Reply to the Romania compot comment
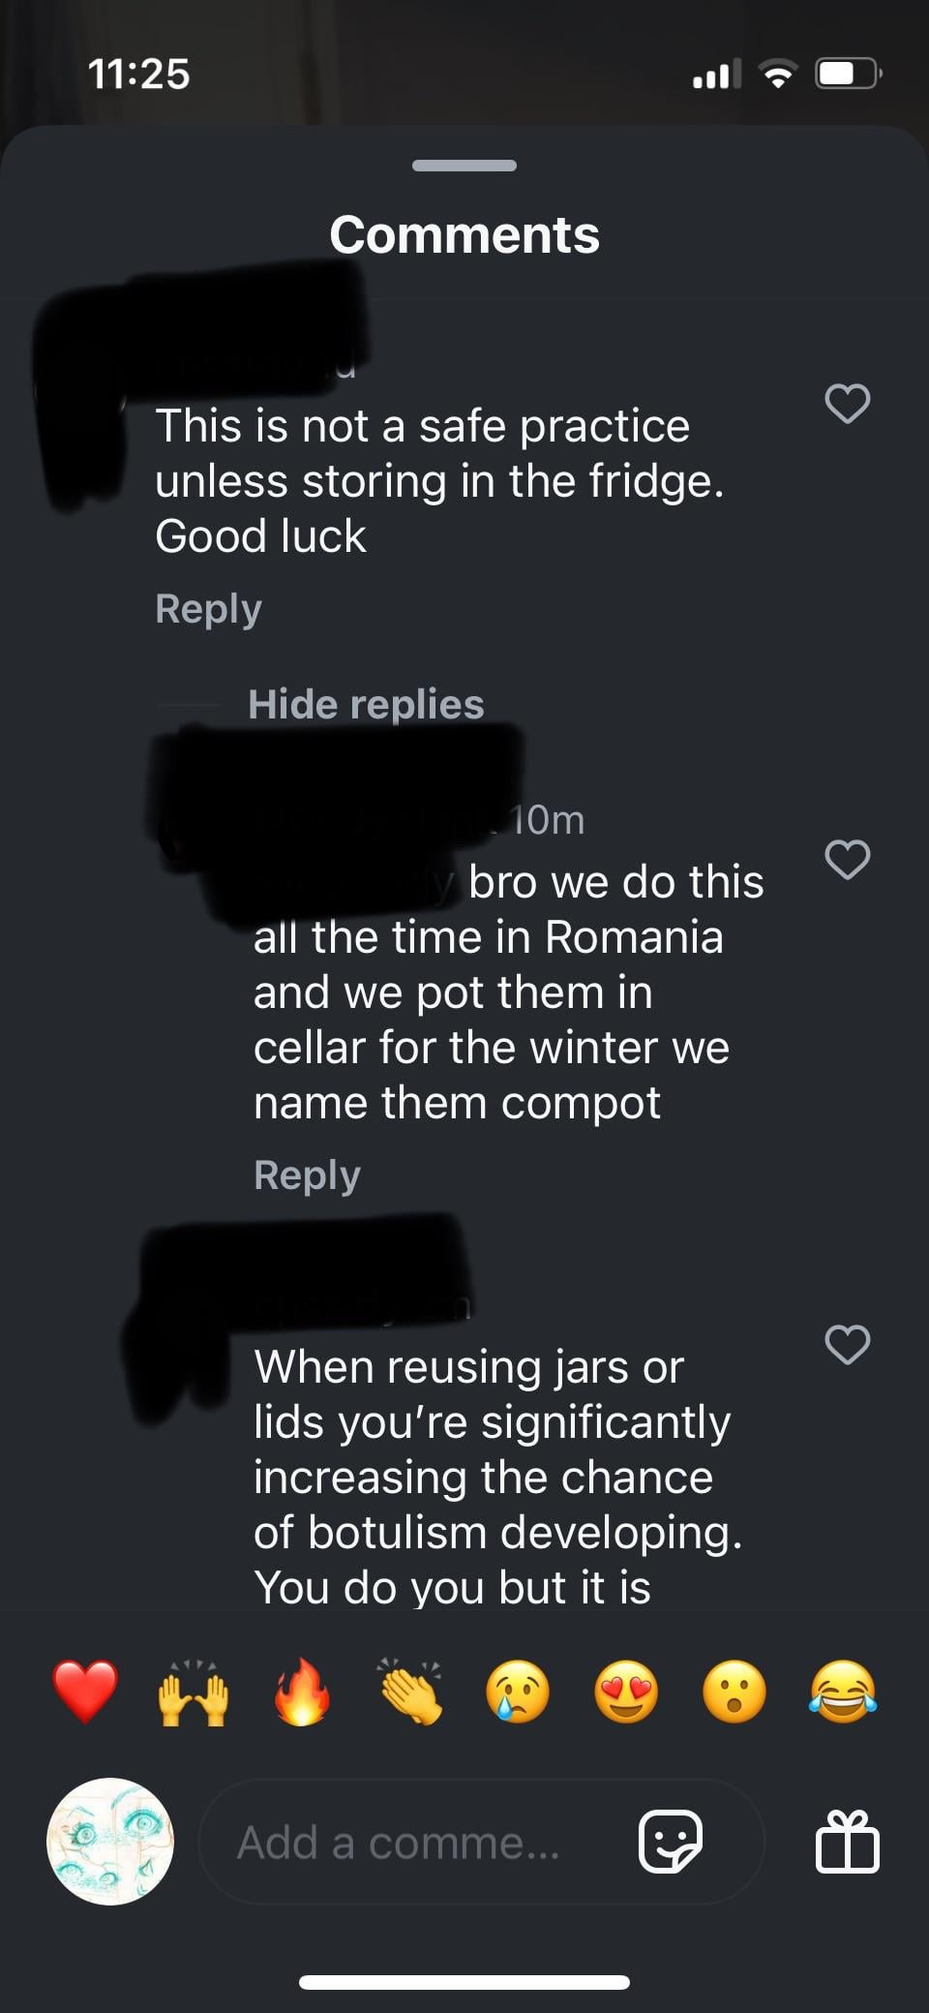The height and width of the screenshot is (2013, 929). [x=307, y=1174]
